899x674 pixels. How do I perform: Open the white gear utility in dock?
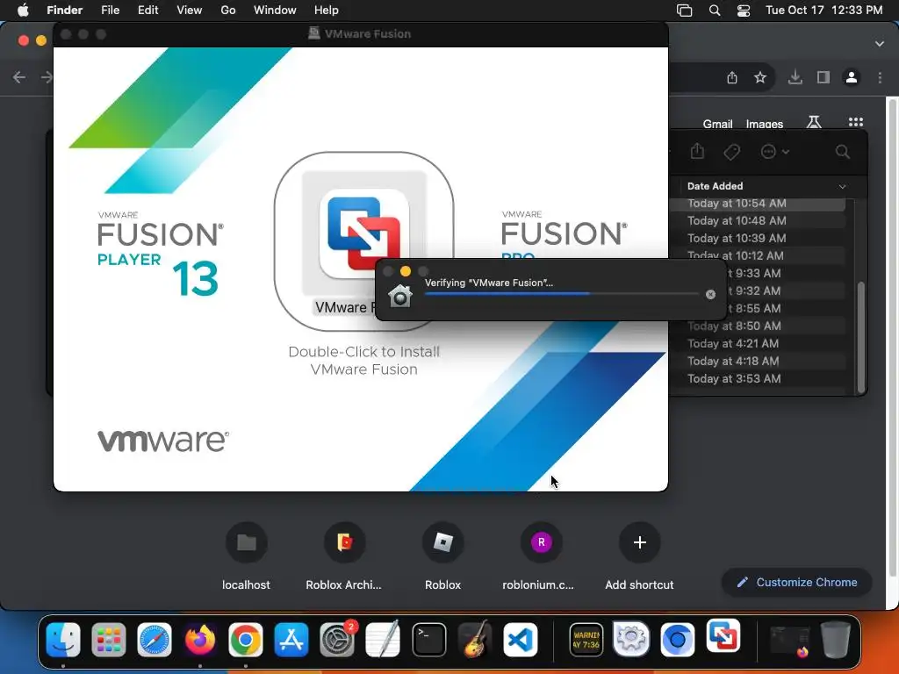pyautogui.click(x=631, y=639)
